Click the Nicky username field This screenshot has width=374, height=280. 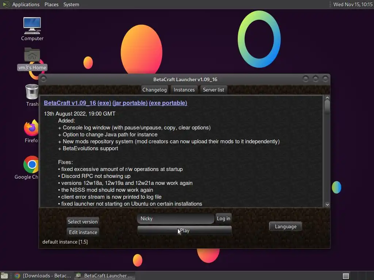[x=176, y=219]
